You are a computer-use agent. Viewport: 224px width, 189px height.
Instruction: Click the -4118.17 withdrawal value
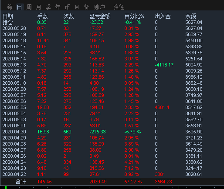click(164, 65)
